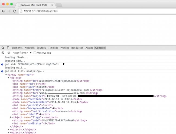Collapse the array name="var" node

click(x=6, y=74)
